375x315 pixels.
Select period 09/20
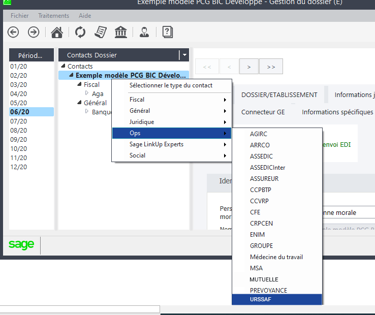[32, 139]
